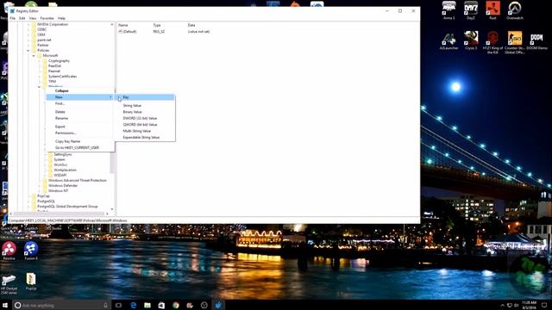Launch Counter-Strike Global Offensive shortcut
The image size is (552, 310).
(515, 43)
